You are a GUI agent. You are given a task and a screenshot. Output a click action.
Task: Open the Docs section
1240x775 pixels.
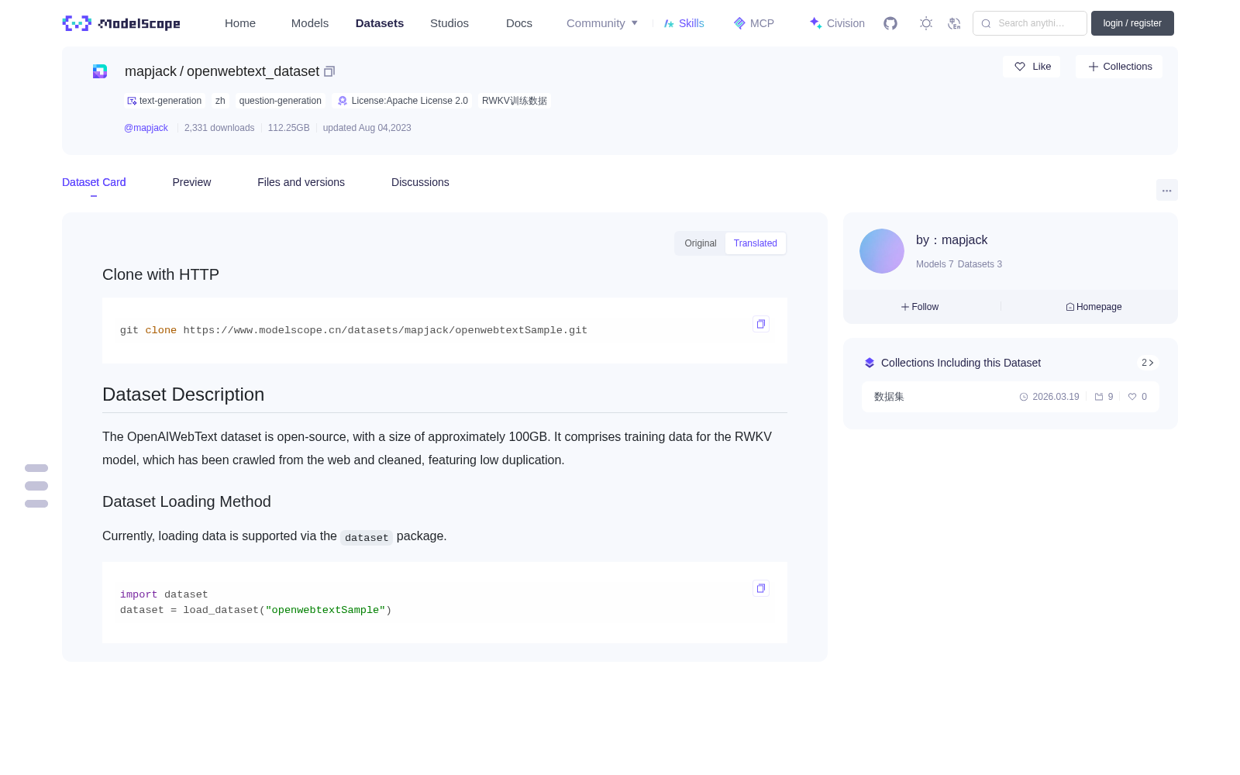(x=519, y=23)
